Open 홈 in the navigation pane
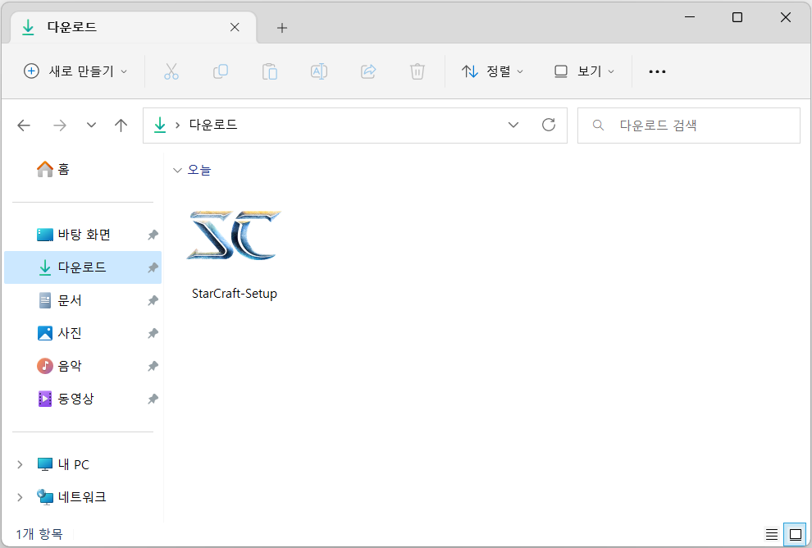This screenshot has height=548, width=812. (52, 169)
